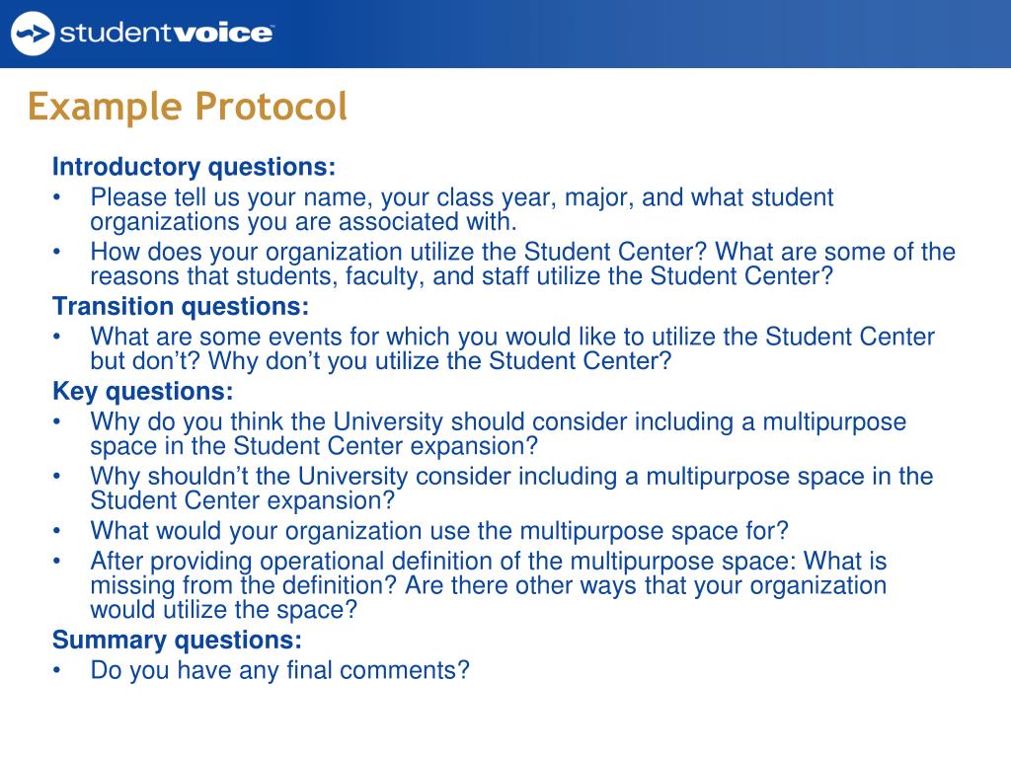Click the studentvoice wordmark in header

167,33
